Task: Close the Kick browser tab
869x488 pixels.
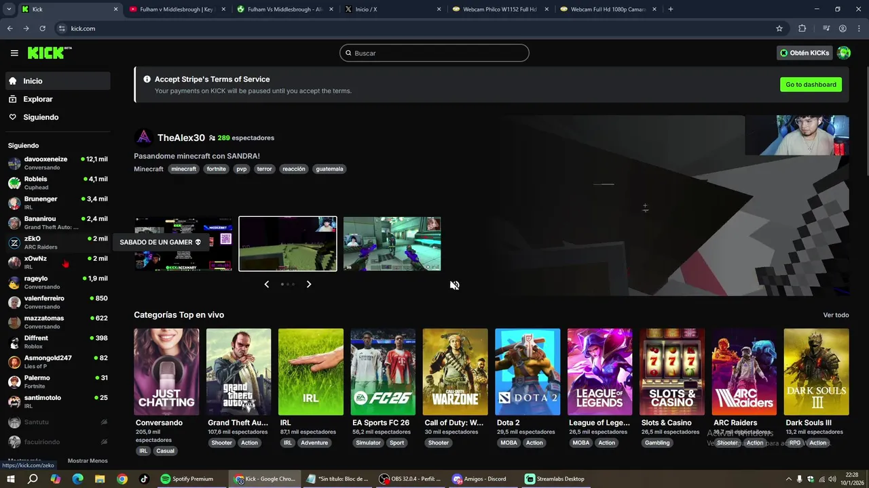Action: click(x=115, y=9)
